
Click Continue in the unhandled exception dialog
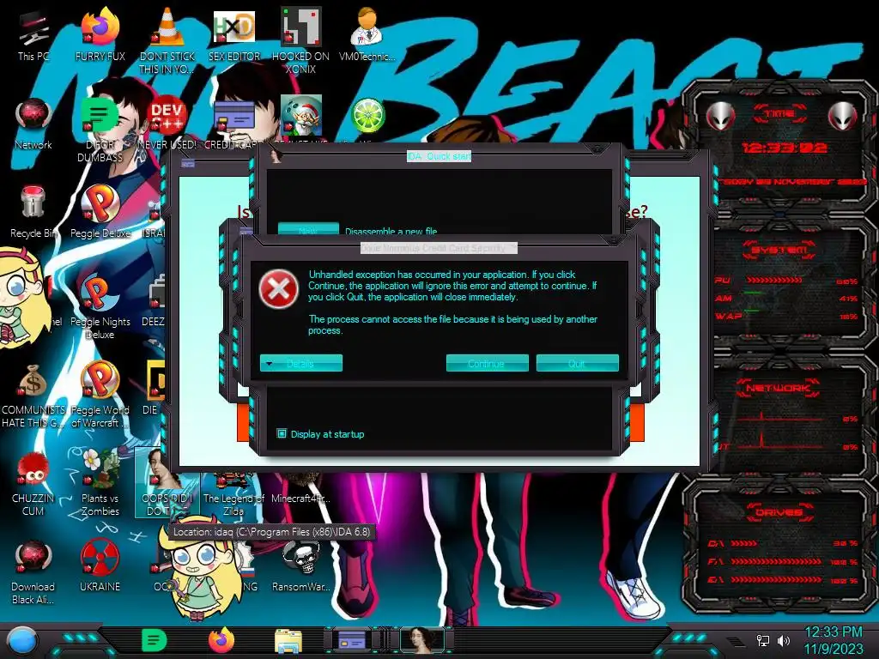click(488, 363)
